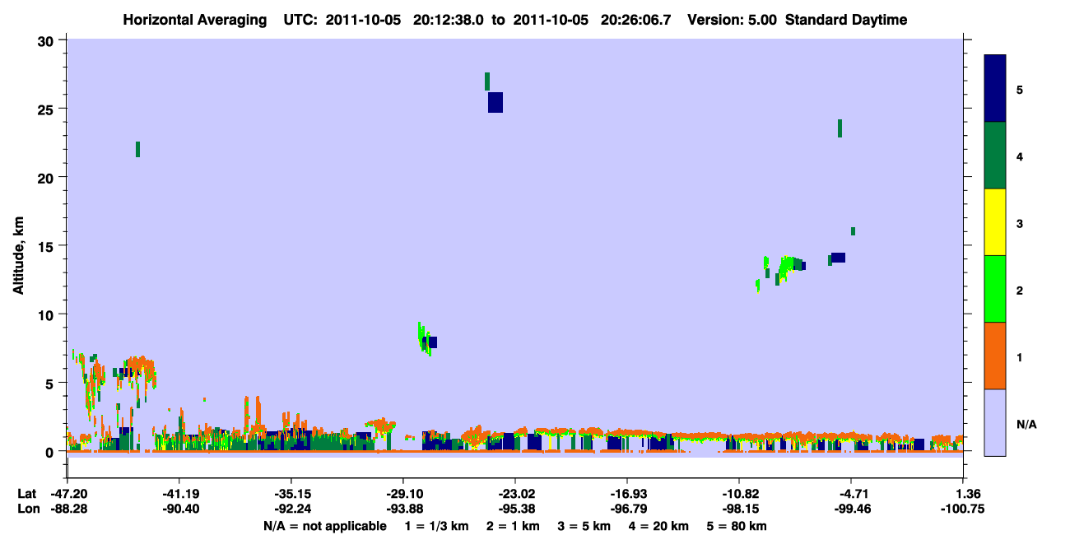This screenshot has height=549, width=1070.
Task: Click the latitude value -41.19
Action: point(179,495)
